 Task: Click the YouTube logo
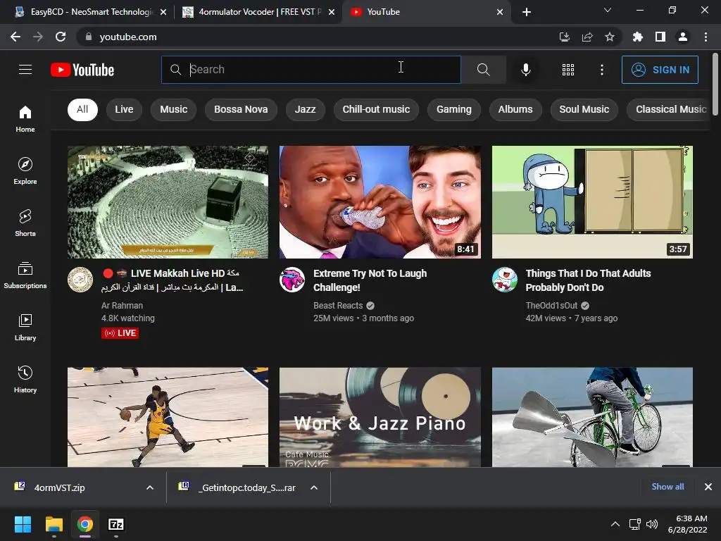(x=82, y=70)
